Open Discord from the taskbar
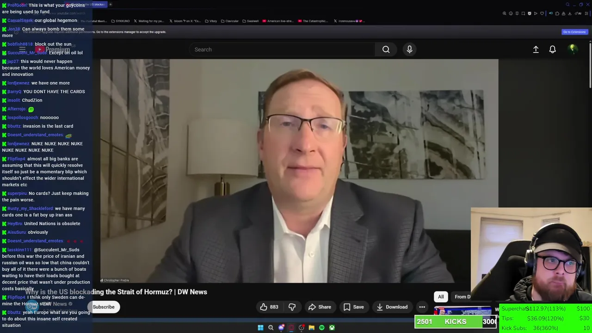 click(281, 327)
